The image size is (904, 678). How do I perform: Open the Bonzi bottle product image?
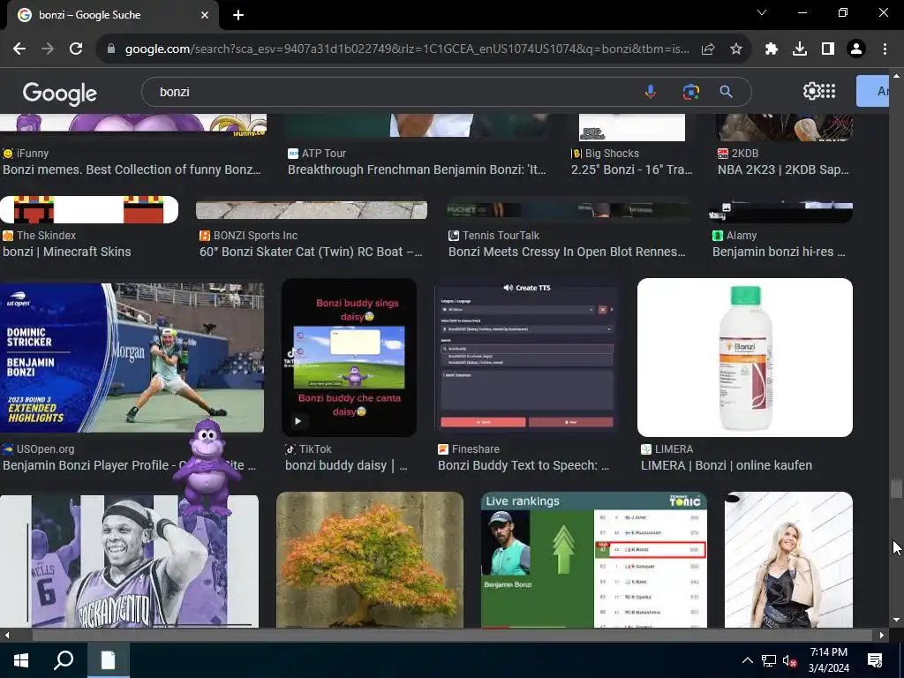click(745, 358)
